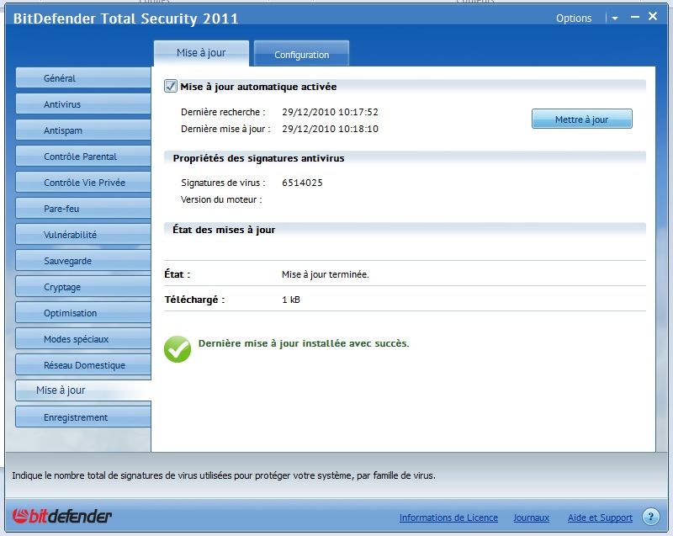Open the Enregistrement section
This screenshot has height=536, width=673.
83,417
